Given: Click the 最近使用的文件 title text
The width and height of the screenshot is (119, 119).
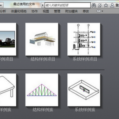Looking at the screenshot, I should coord(24,4).
